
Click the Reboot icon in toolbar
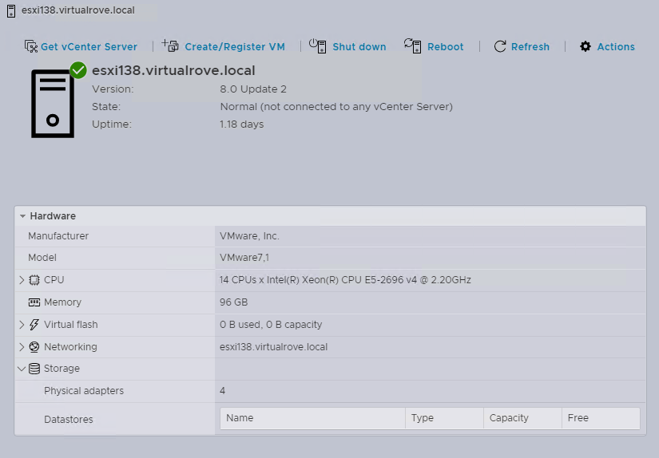tap(412, 45)
